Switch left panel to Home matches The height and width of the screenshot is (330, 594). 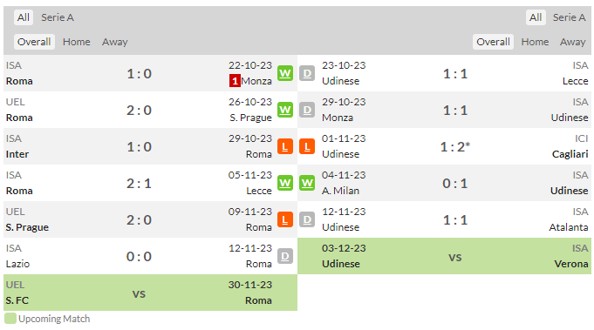pyautogui.click(x=77, y=42)
